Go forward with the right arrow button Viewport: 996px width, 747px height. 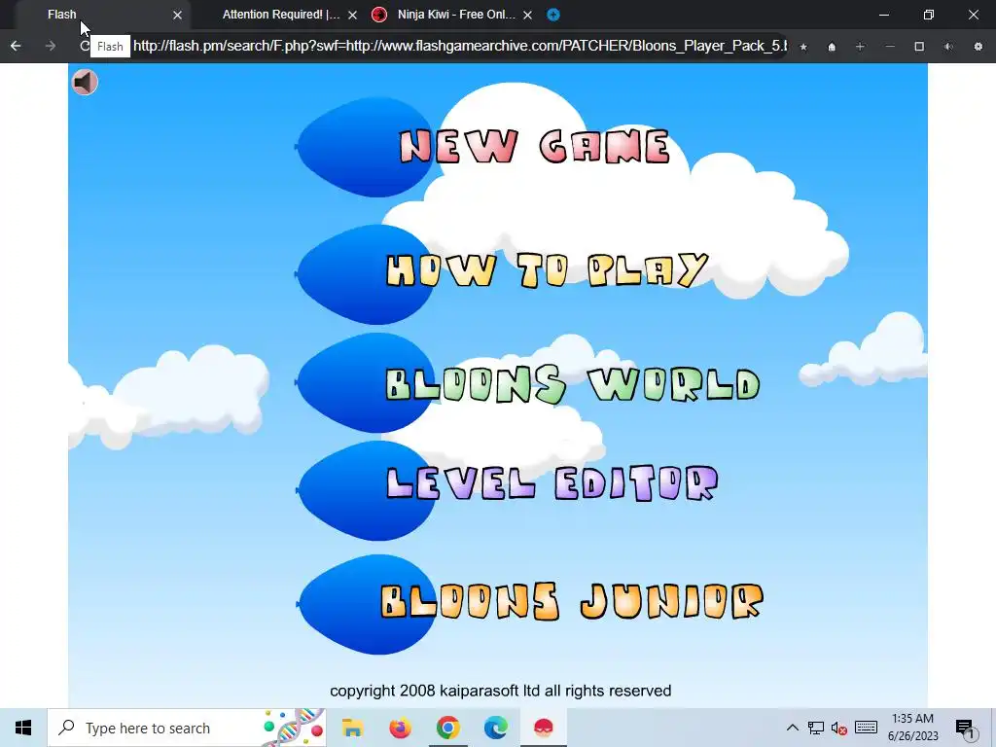[x=51, y=46]
